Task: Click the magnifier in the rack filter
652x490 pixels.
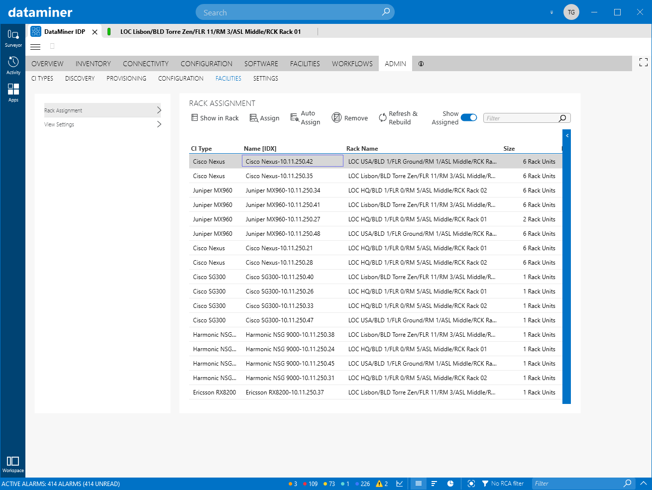Action: point(562,118)
